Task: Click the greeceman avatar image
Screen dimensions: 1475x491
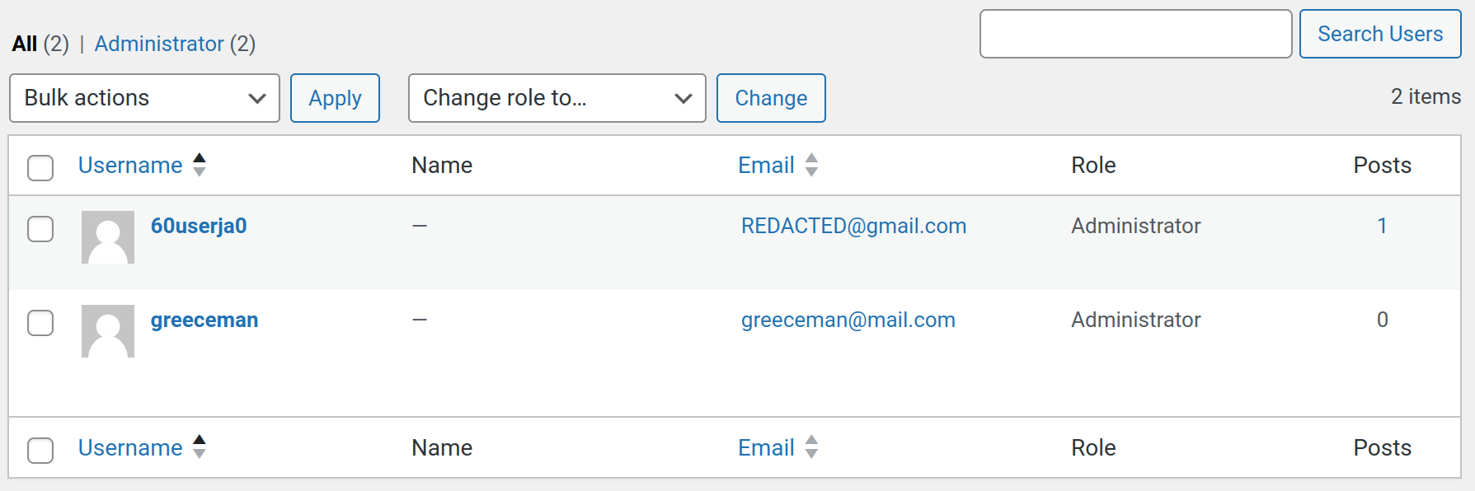Action: tap(108, 331)
